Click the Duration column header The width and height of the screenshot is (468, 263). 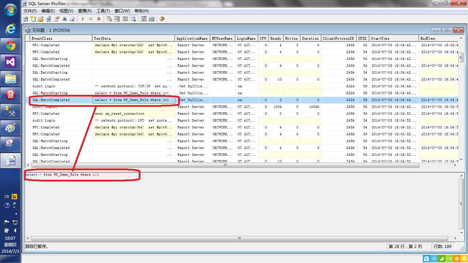pyautogui.click(x=311, y=38)
